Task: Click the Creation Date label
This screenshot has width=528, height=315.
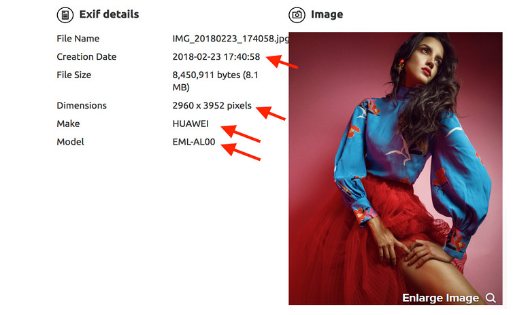Action: pos(86,57)
